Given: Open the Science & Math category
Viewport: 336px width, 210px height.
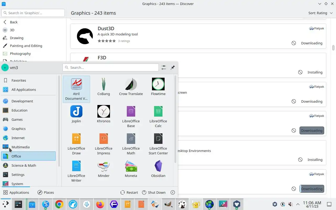Looking at the screenshot, I should coord(28,165).
